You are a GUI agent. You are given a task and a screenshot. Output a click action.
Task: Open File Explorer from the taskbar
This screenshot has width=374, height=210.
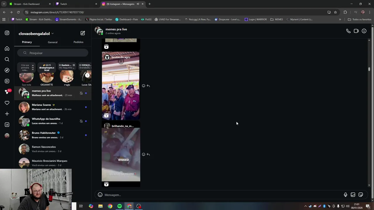(100, 206)
